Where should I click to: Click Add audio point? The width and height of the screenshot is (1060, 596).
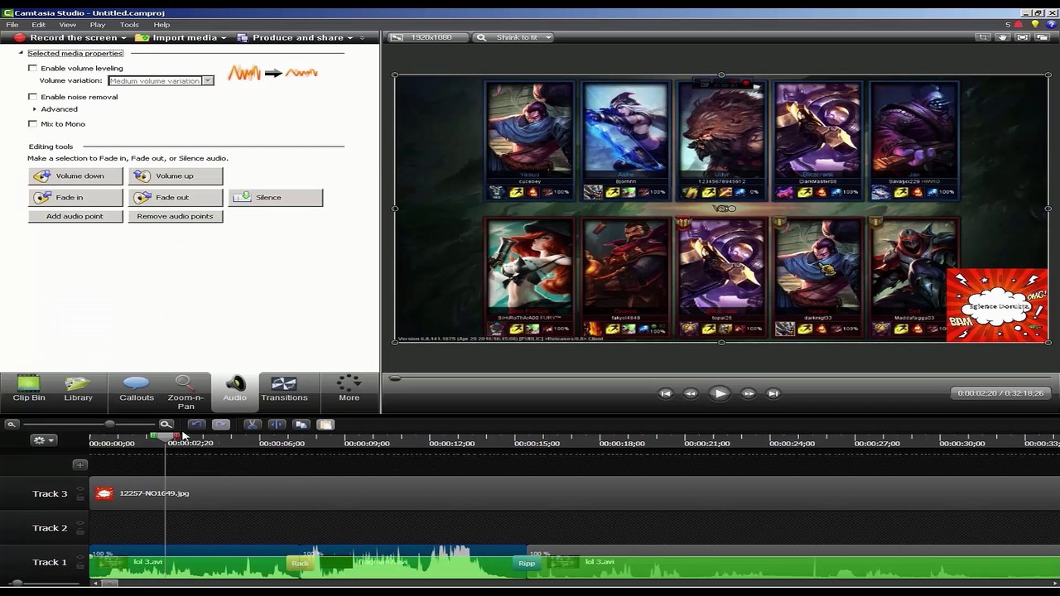point(75,216)
